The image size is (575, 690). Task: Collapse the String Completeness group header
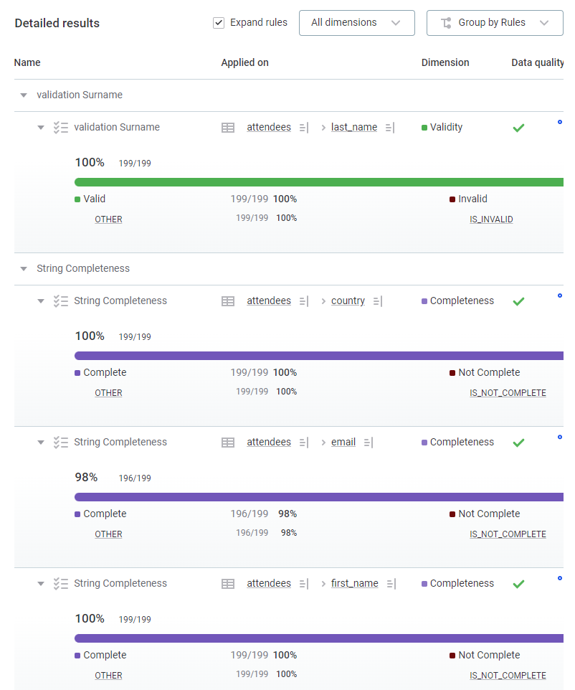(x=24, y=269)
